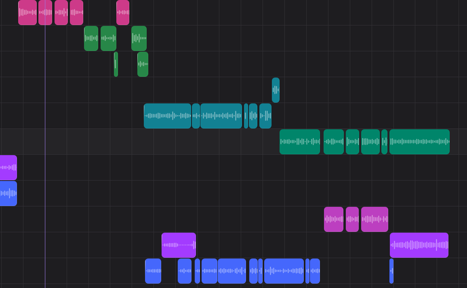Select the second emerald clip on the highlighted track
Screen dimensions: 467x288
click(x=334, y=142)
